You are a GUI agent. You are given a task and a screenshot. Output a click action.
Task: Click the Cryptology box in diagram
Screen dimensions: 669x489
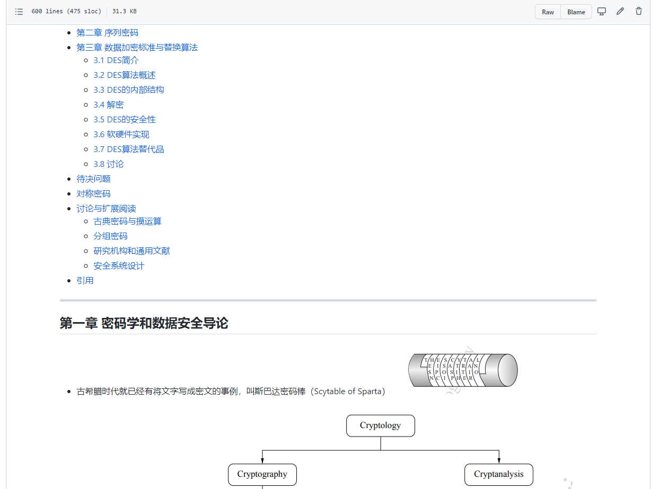(x=380, y=425)
